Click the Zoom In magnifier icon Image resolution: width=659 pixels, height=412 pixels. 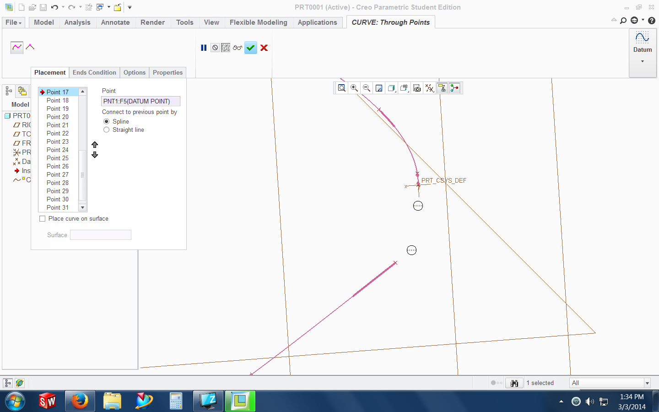point(354,88)
